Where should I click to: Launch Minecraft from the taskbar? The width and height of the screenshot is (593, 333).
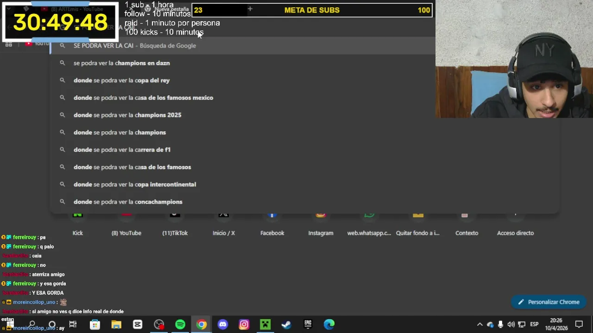click(265, 324)
